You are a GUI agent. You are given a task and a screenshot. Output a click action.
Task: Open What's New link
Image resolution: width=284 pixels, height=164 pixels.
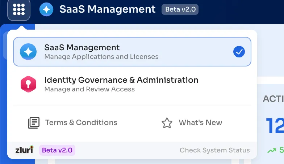pyautogui.click(x=192, y=123)
